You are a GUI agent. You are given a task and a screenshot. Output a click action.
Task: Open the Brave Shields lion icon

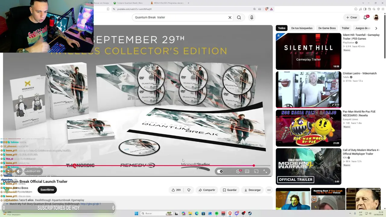coord(267,9)
